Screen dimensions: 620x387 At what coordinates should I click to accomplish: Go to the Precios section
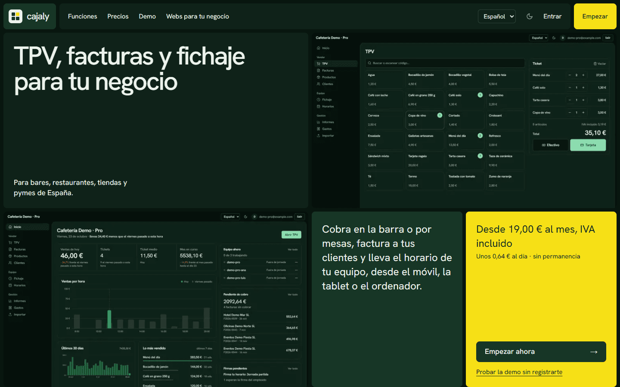coord(118,16)
